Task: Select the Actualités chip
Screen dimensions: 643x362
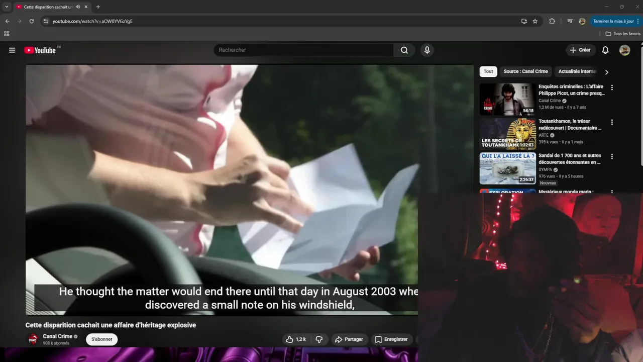Action: (577, 71)
